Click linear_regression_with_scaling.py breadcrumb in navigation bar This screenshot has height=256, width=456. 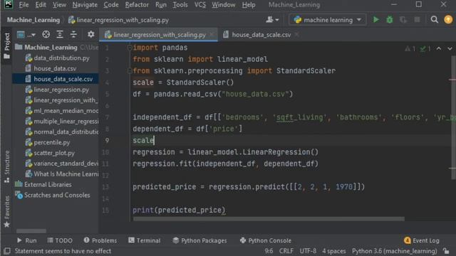[x=118, y=20]
